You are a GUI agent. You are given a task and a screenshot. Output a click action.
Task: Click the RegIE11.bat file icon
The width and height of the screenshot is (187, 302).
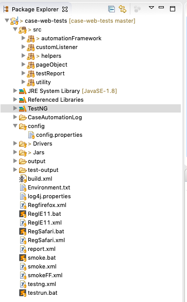point(23,214)
